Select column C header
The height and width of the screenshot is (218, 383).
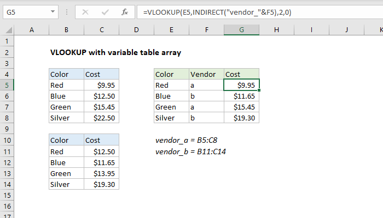[102, 30]
